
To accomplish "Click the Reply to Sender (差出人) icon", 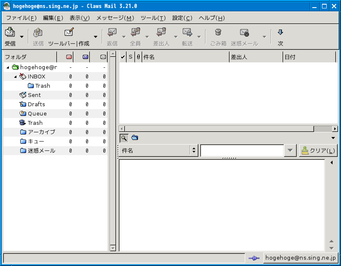I will (161, 32).
